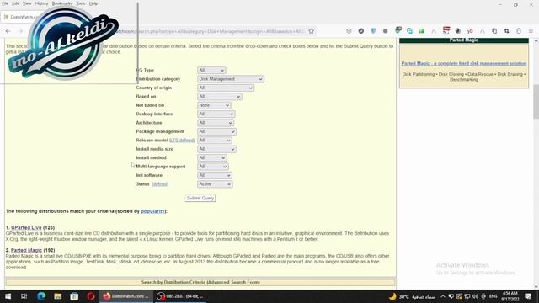Viewport: 539px width, 303px height.
Task: Open the Distribution category dropdown
Action: pos(231,79)
